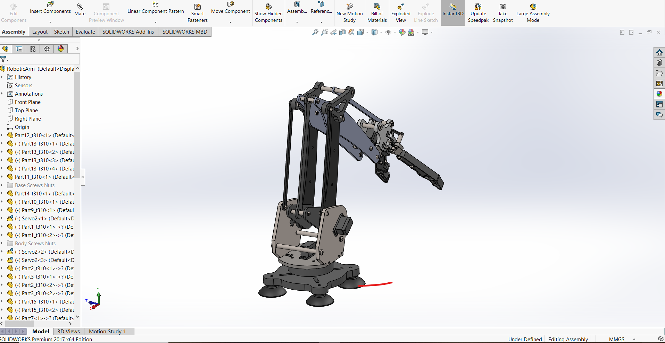Open Display Style dropdown arrow
Image resolution: width=665 pixels, height=343 pixels.
(x=381, y=32)
